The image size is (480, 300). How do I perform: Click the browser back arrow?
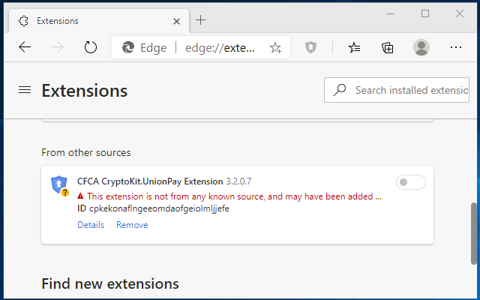tap(25, 47)
